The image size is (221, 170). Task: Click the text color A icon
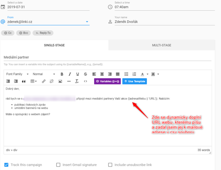point(142,74)
